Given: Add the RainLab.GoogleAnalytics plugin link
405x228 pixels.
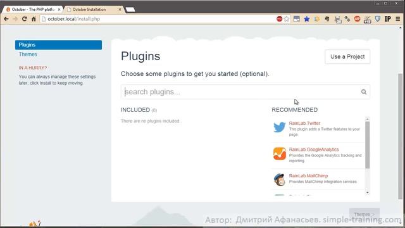Looking at the screenshot, I should coord(314,149).
